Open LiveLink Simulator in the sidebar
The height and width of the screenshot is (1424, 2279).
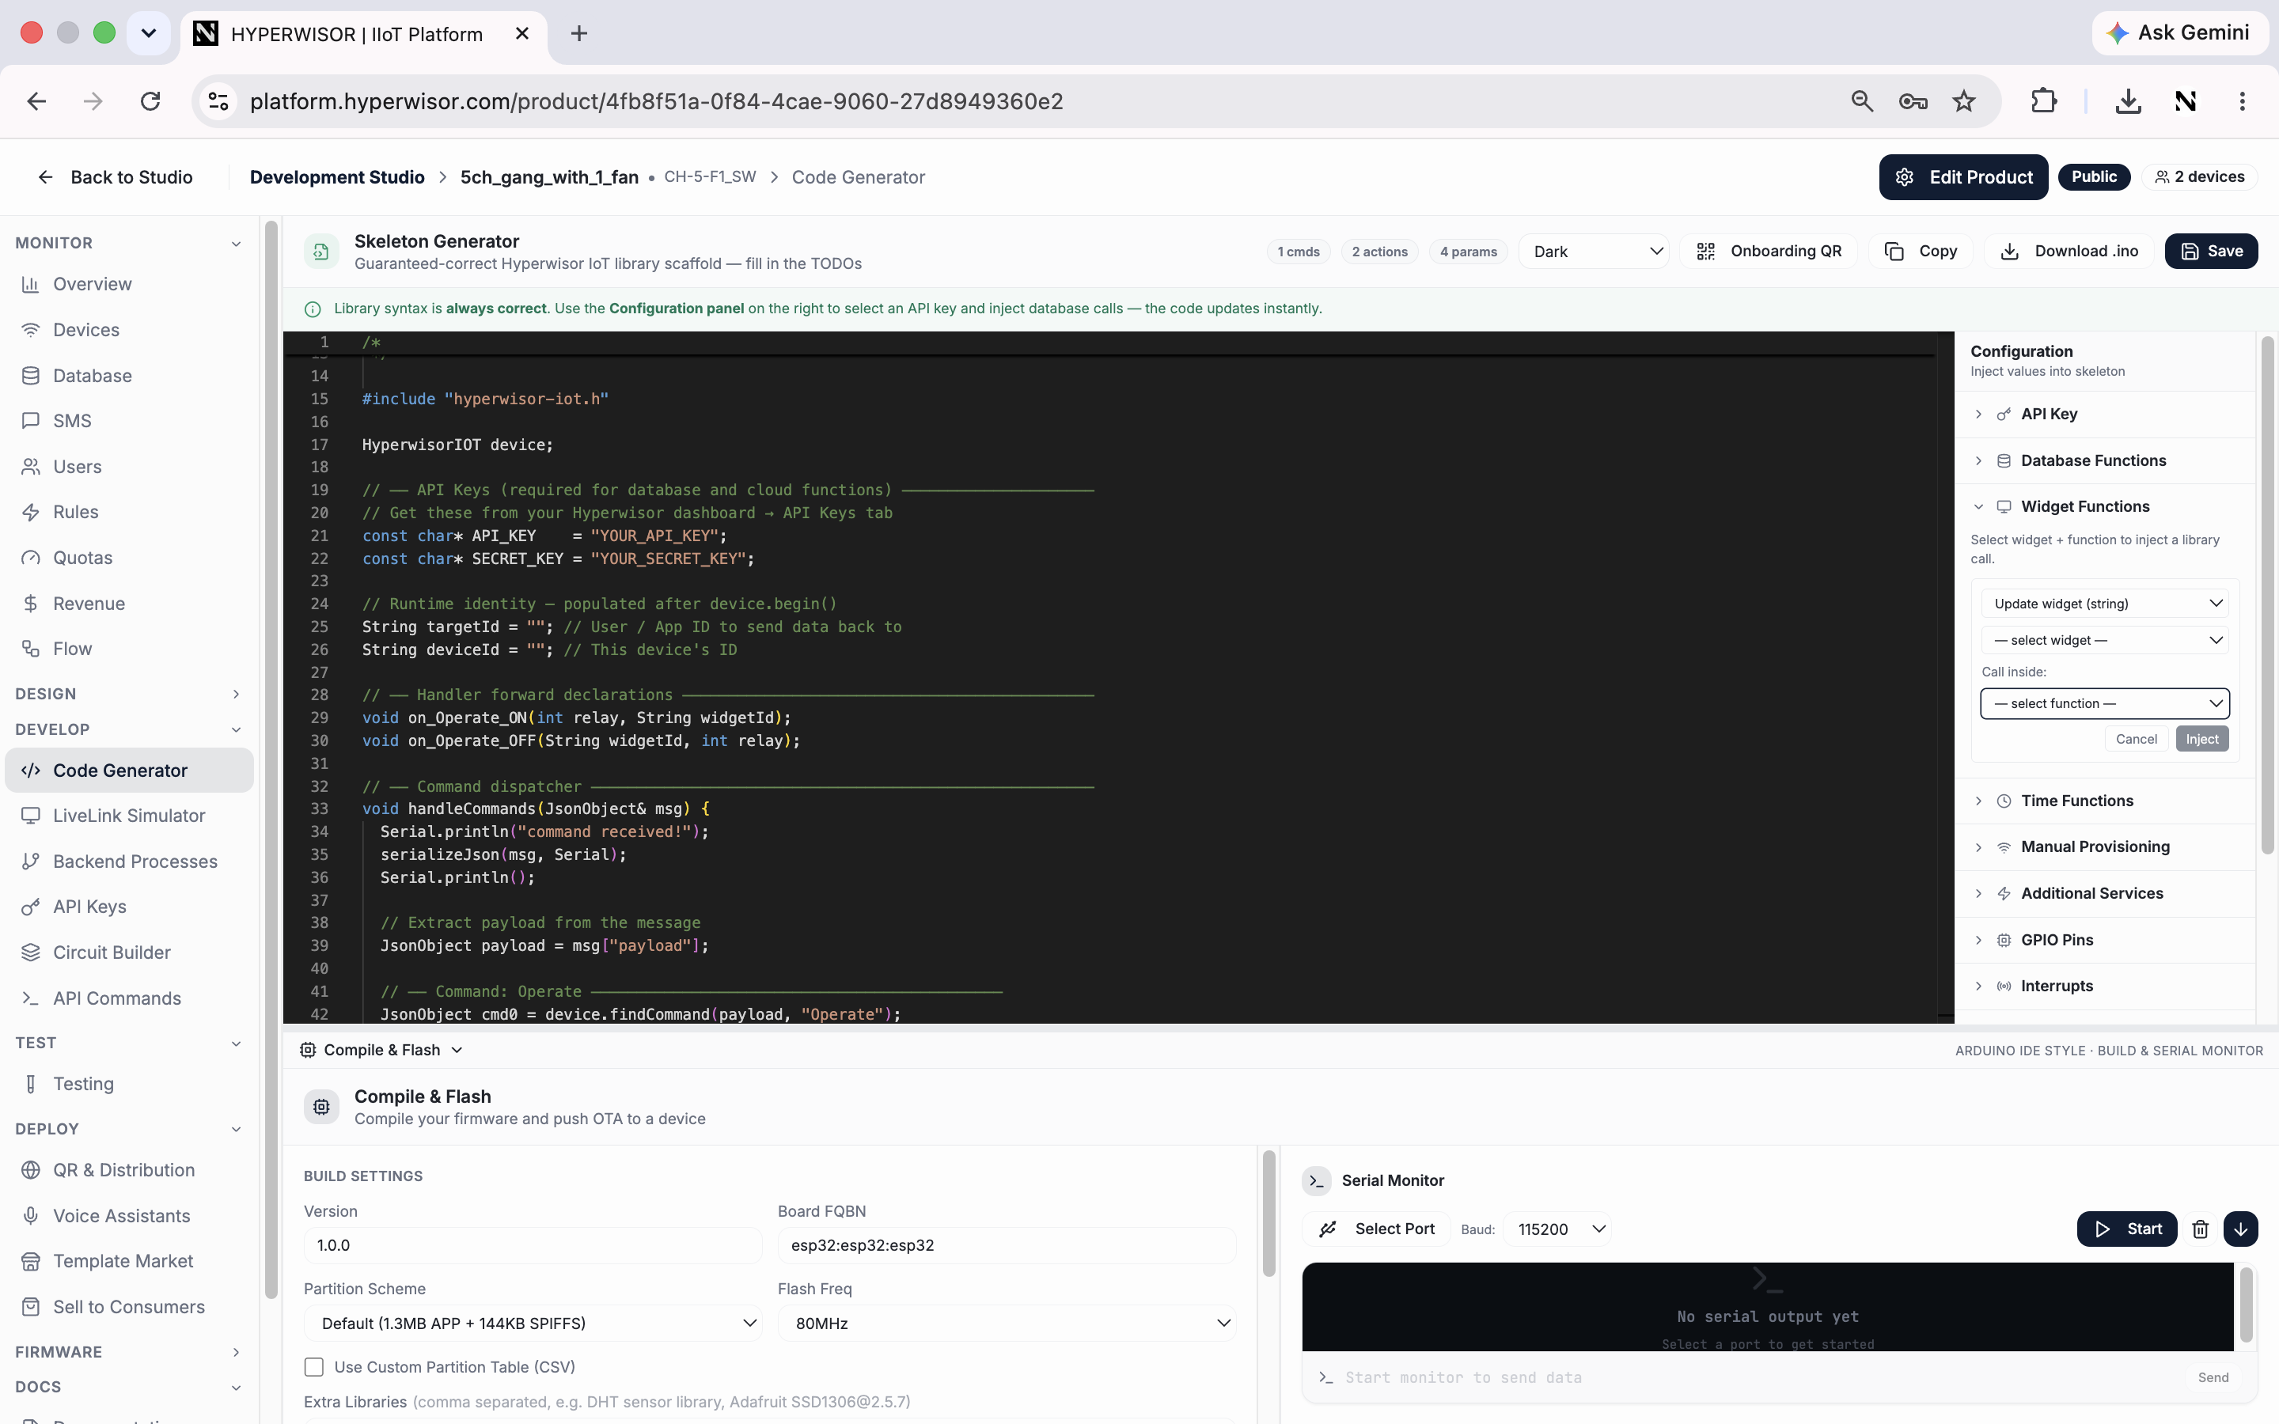click(x=128, y=816)
